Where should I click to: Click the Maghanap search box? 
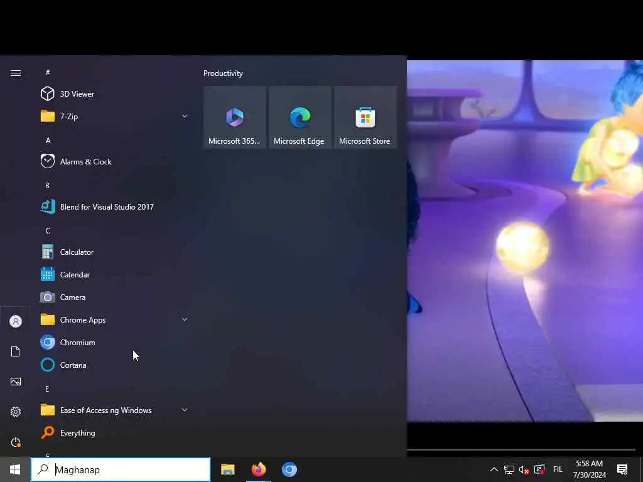[121, 469]
